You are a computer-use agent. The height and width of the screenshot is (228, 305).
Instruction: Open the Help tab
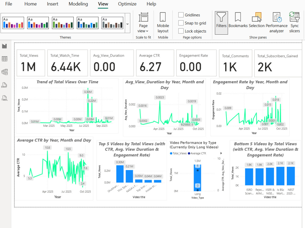(x=151, y=4)
